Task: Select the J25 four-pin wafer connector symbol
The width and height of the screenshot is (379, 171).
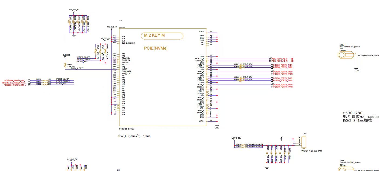Action: 304,142
